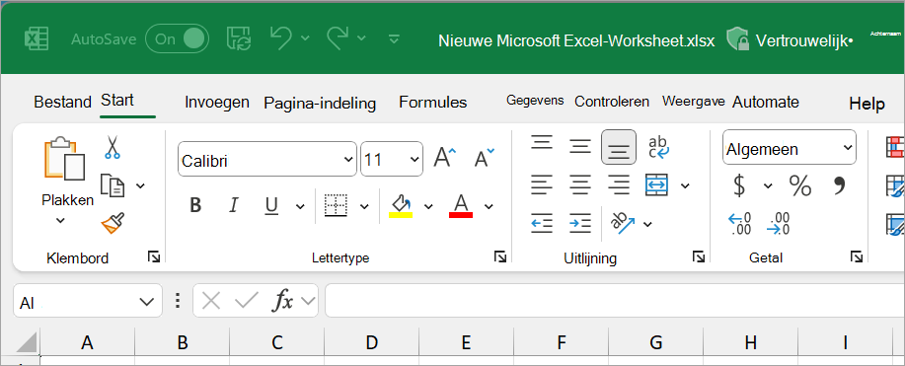Open the Pagina-indeling tab
Image resolution: width=905 pixels, height=366 pixels.
pos(320,104)
